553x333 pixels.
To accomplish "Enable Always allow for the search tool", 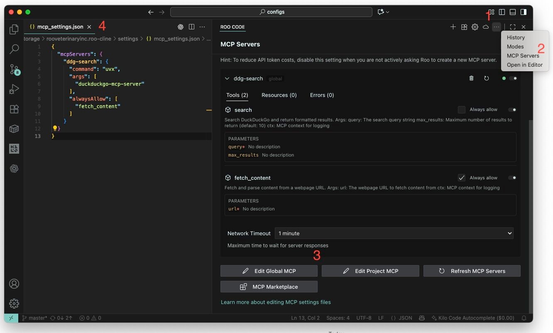I will click(x=462, y=109).
